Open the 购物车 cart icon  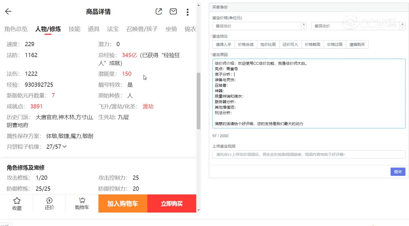(82, 200)
